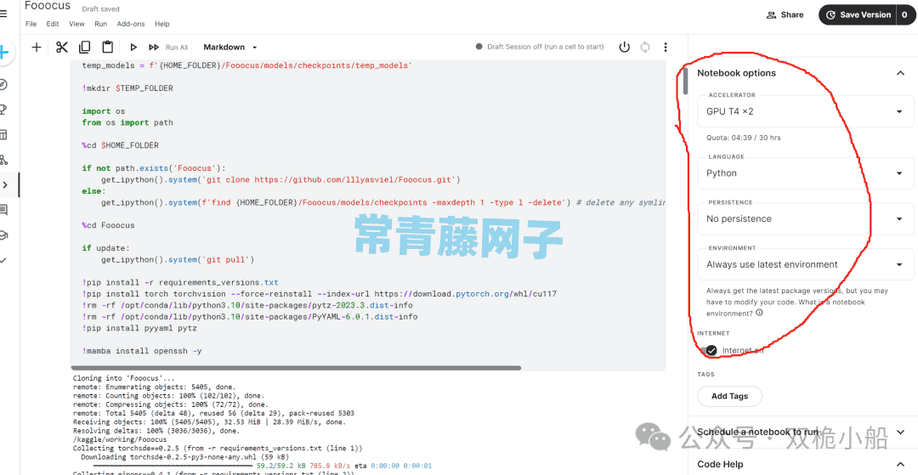Viewport: 918px width, 475px height.
Task: Click the restart session refresh icon
Action: click(x=645, y=47)
